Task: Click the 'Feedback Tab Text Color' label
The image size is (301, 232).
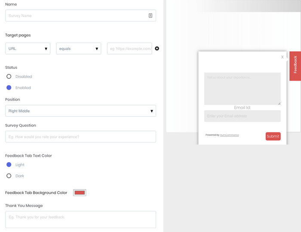Action: click(28, 155)
